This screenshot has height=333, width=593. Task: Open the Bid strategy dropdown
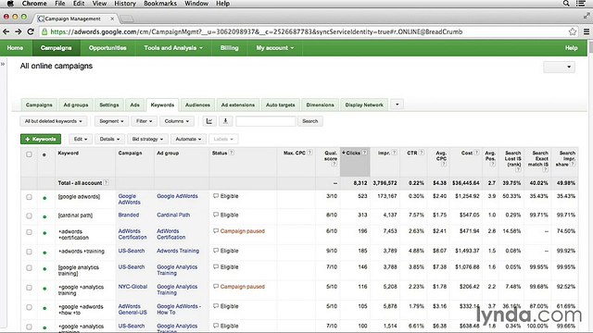click(147, 139)
